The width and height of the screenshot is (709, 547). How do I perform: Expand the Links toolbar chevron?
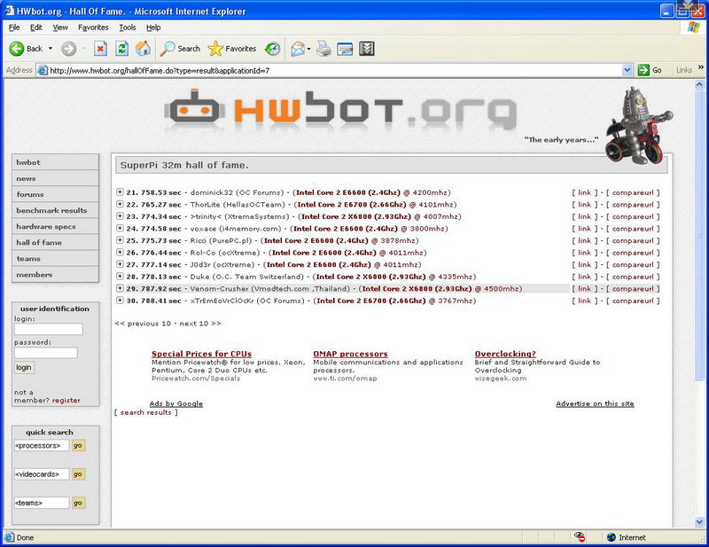(701, 67)
